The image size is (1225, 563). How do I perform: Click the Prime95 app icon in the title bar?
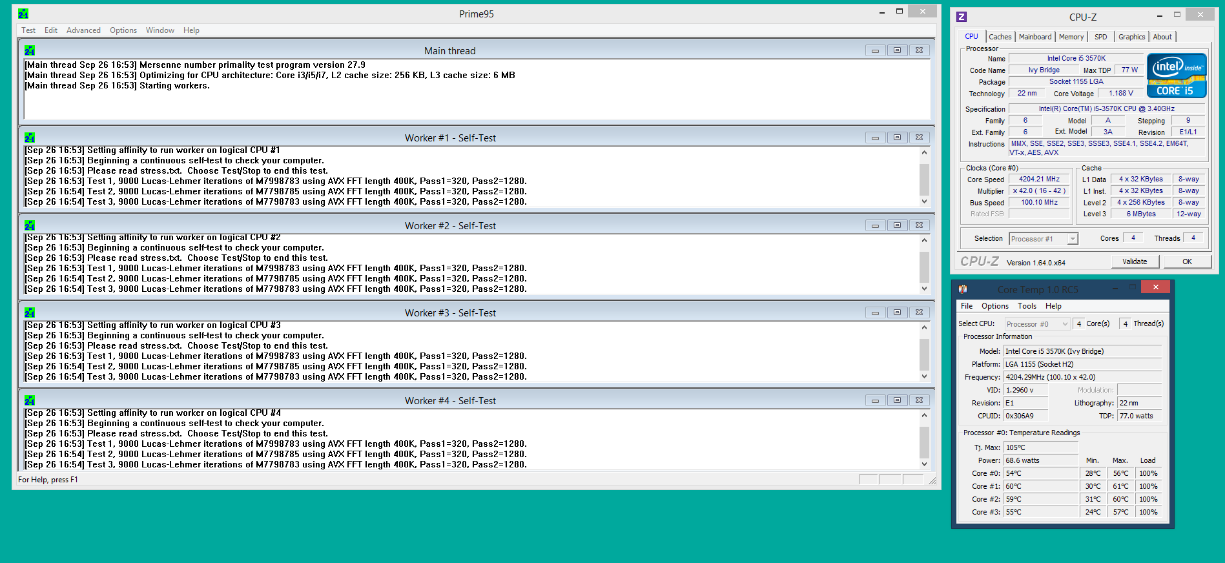(23, 14)
